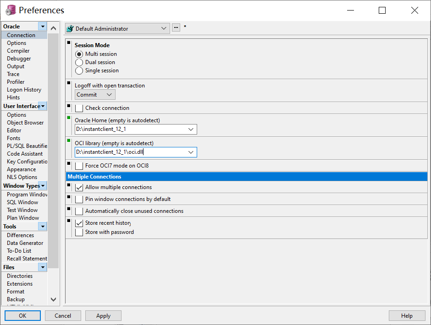Open the Default Administrator dropdown
Image resolution: width=431 pixels, height=325 pixels.
click(164, 28)
